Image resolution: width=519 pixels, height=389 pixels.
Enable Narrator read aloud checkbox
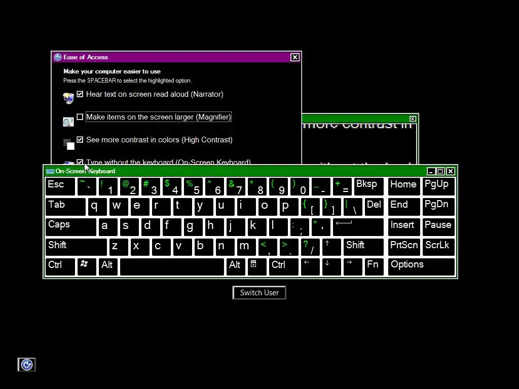80,94
